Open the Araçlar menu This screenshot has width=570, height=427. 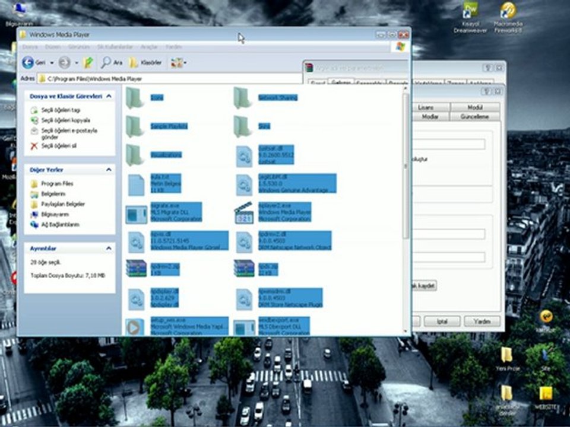(149, 47)
